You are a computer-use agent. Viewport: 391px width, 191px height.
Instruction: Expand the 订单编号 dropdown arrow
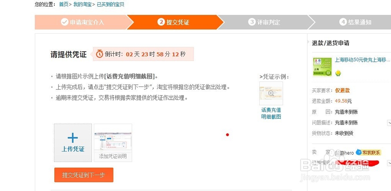[x=389, y=163]
